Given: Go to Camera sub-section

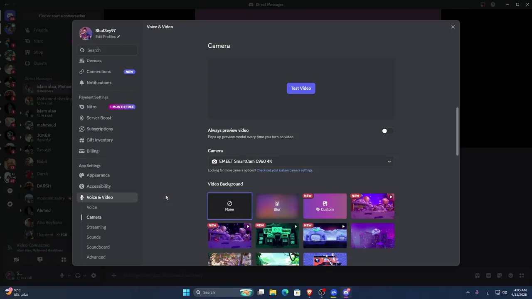Looking at the screenshot, I should tap(94, 217).
